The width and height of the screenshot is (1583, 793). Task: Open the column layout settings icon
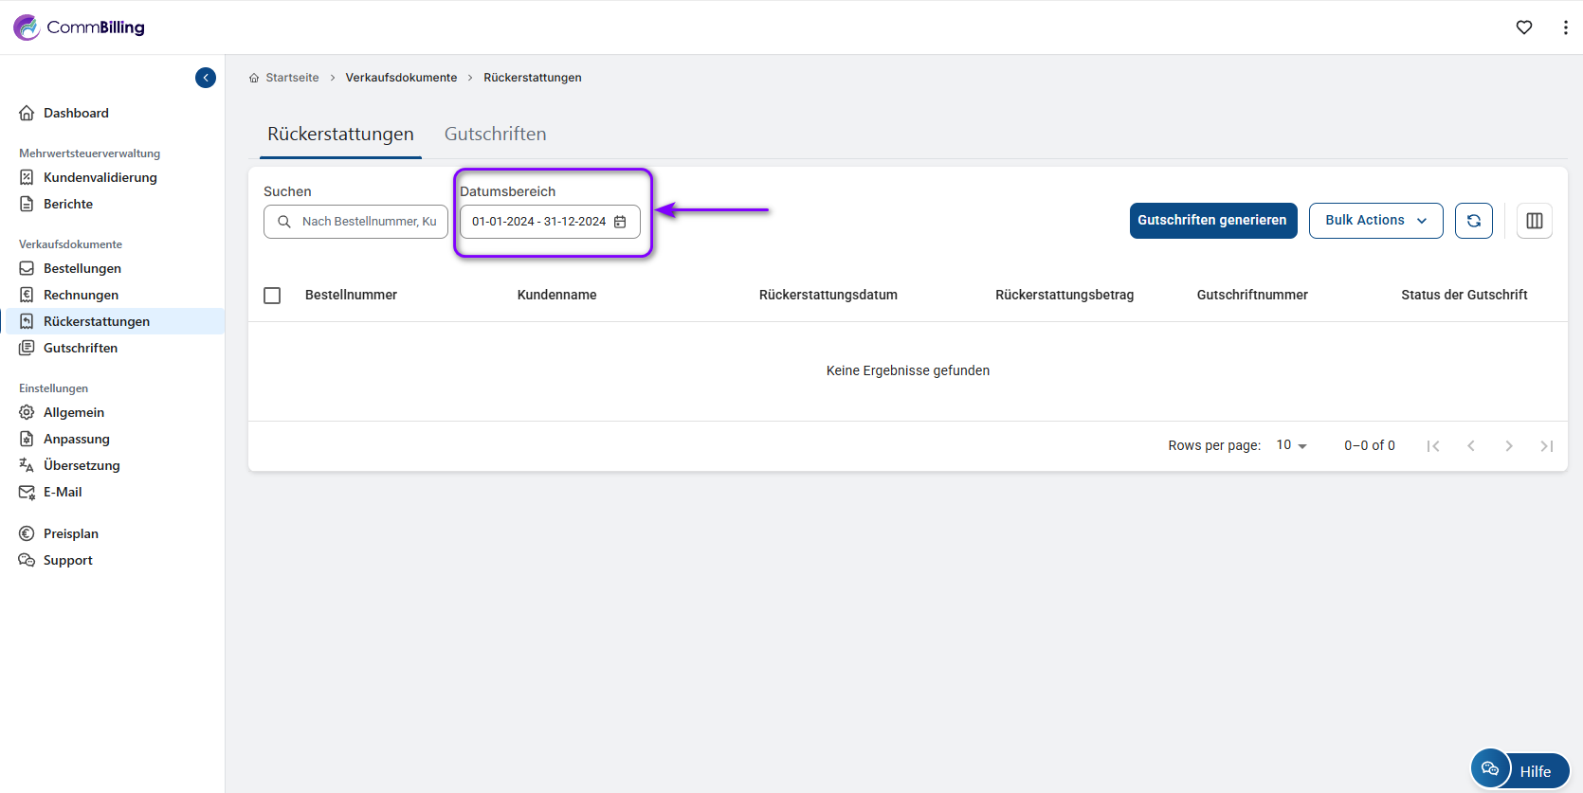click(1535, 221)
